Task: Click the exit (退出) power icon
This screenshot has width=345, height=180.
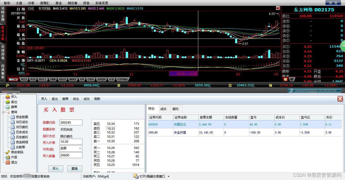Action: click(x=8, y=162)
